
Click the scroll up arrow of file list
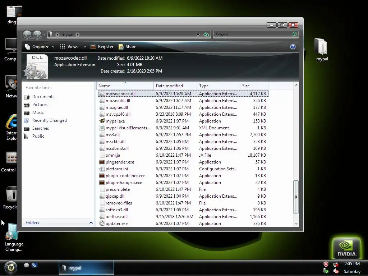pyautogui.click(x=296, y=85)
